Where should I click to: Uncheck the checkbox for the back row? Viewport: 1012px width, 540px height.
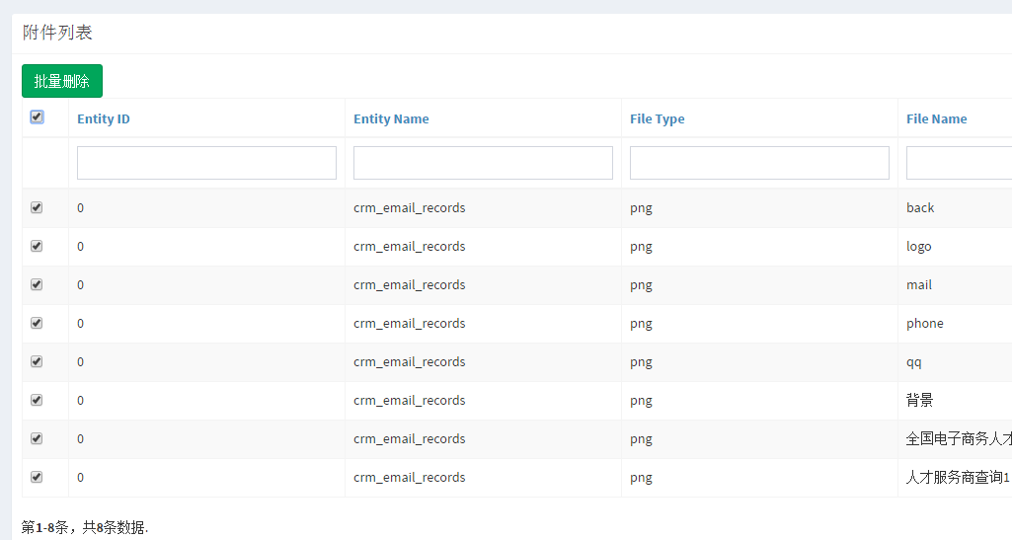(x=37, y=208)
